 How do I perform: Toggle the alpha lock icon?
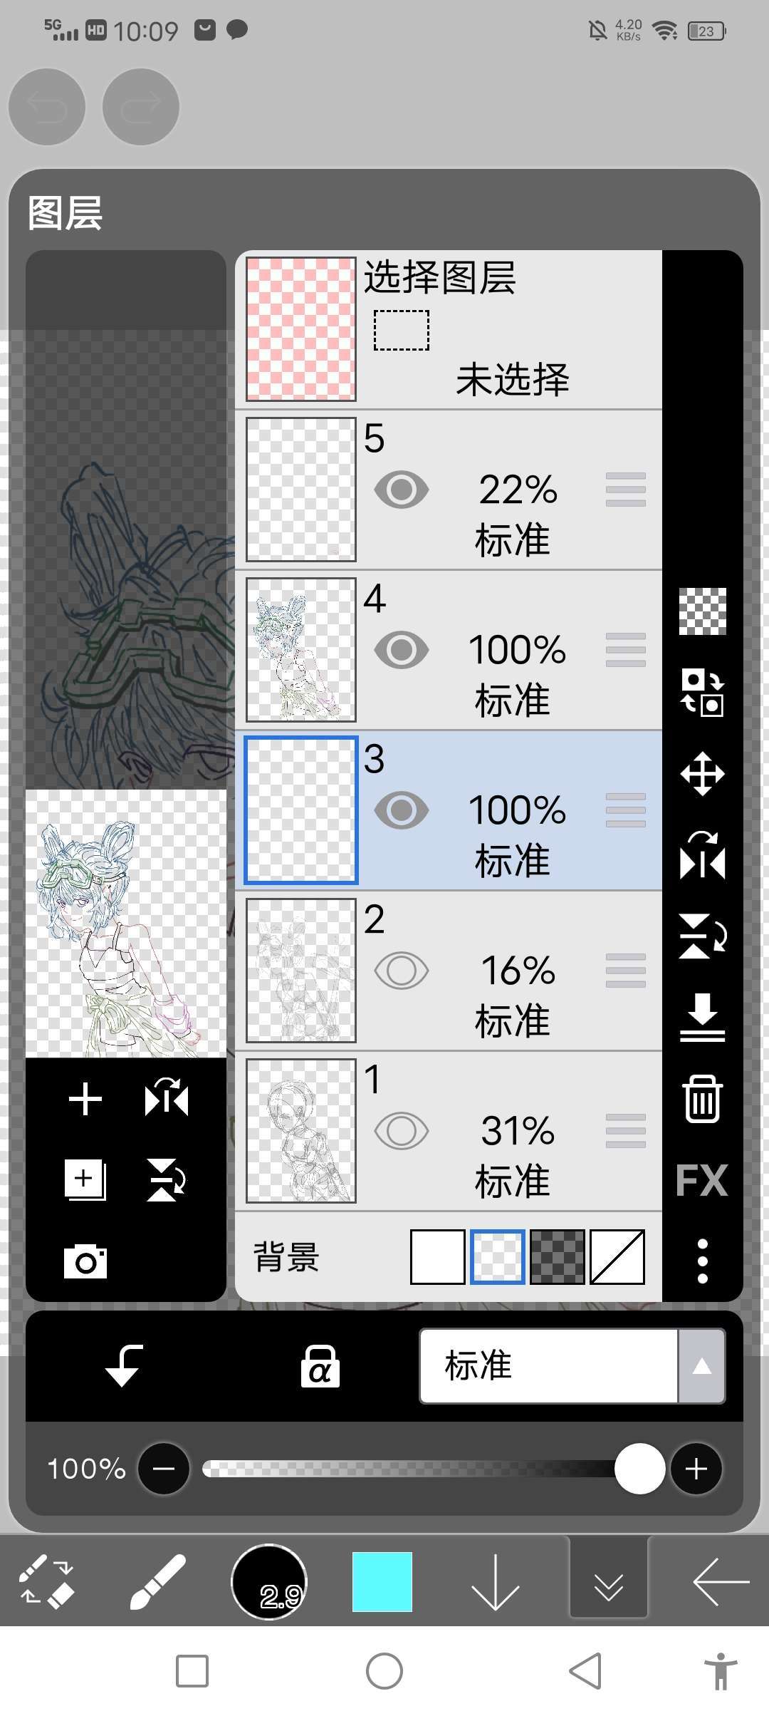[320, 1366]
